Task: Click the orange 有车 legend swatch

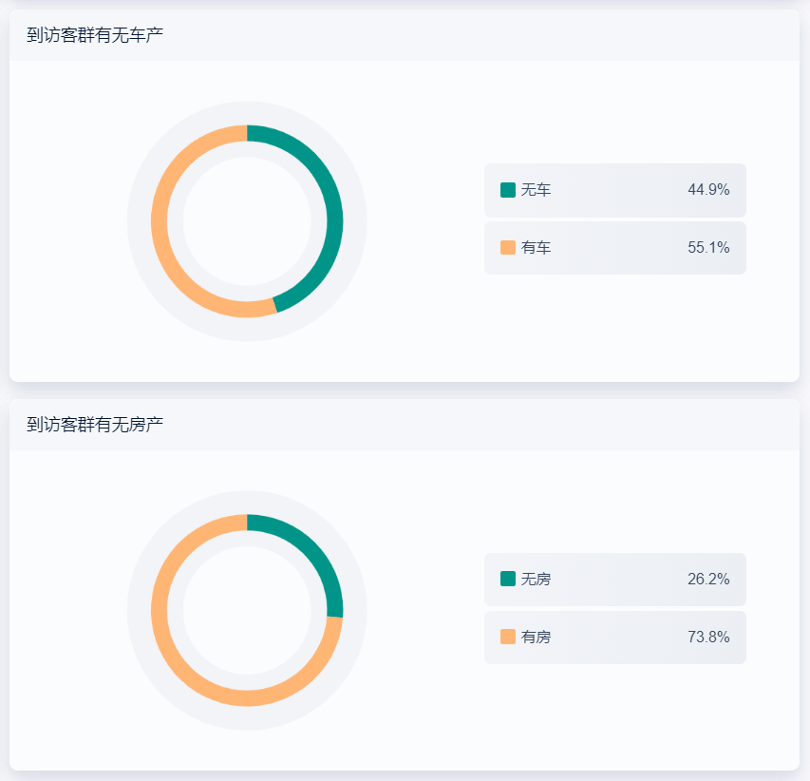Action: 508,248
